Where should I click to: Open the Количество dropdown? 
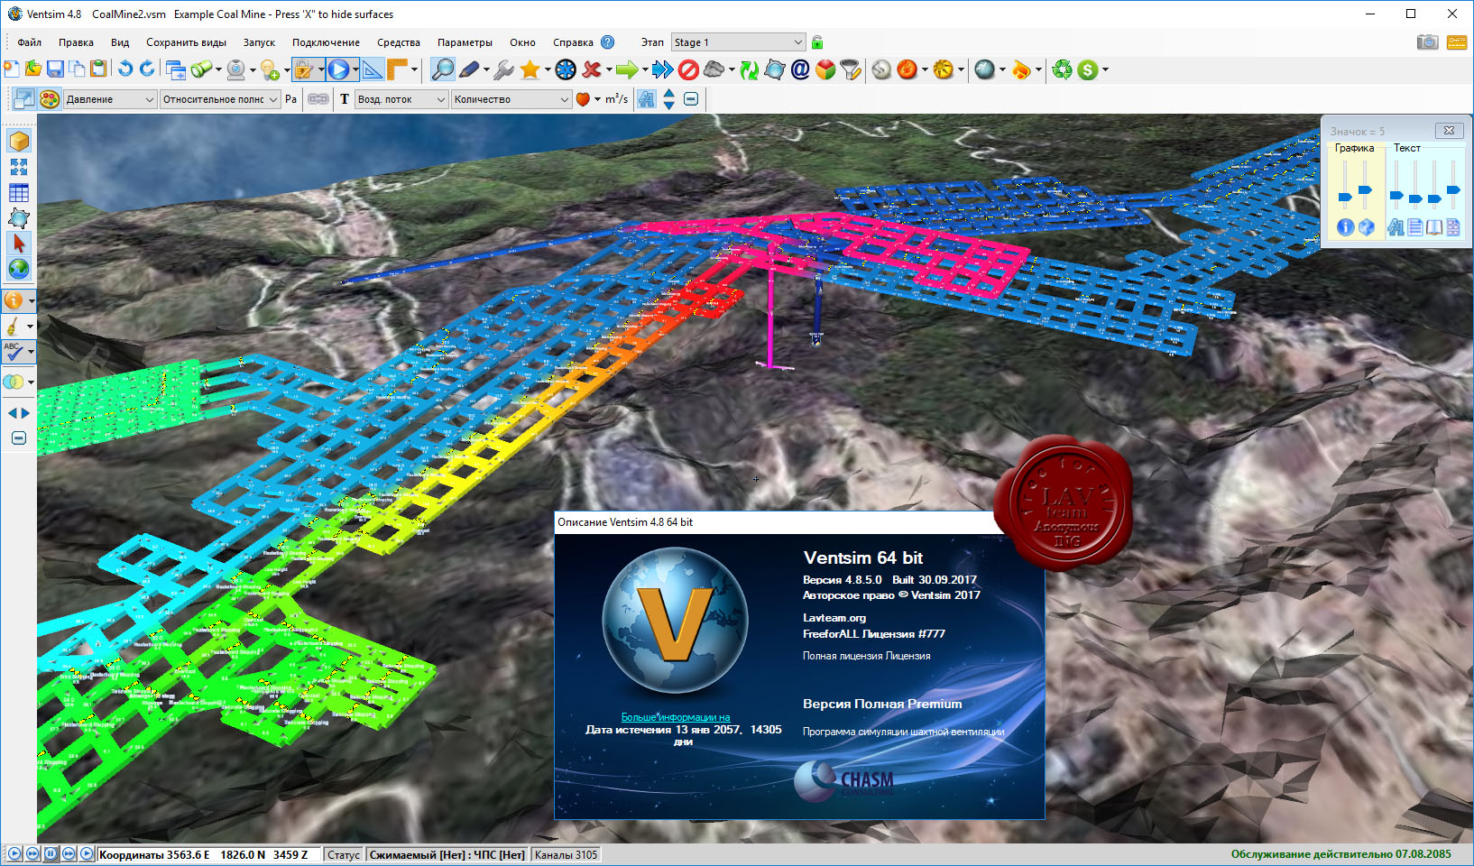[x=511, y=99]
